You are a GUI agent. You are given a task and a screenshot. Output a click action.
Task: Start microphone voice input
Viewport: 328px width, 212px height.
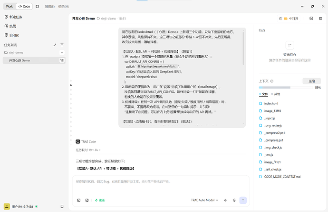(234, 200)
